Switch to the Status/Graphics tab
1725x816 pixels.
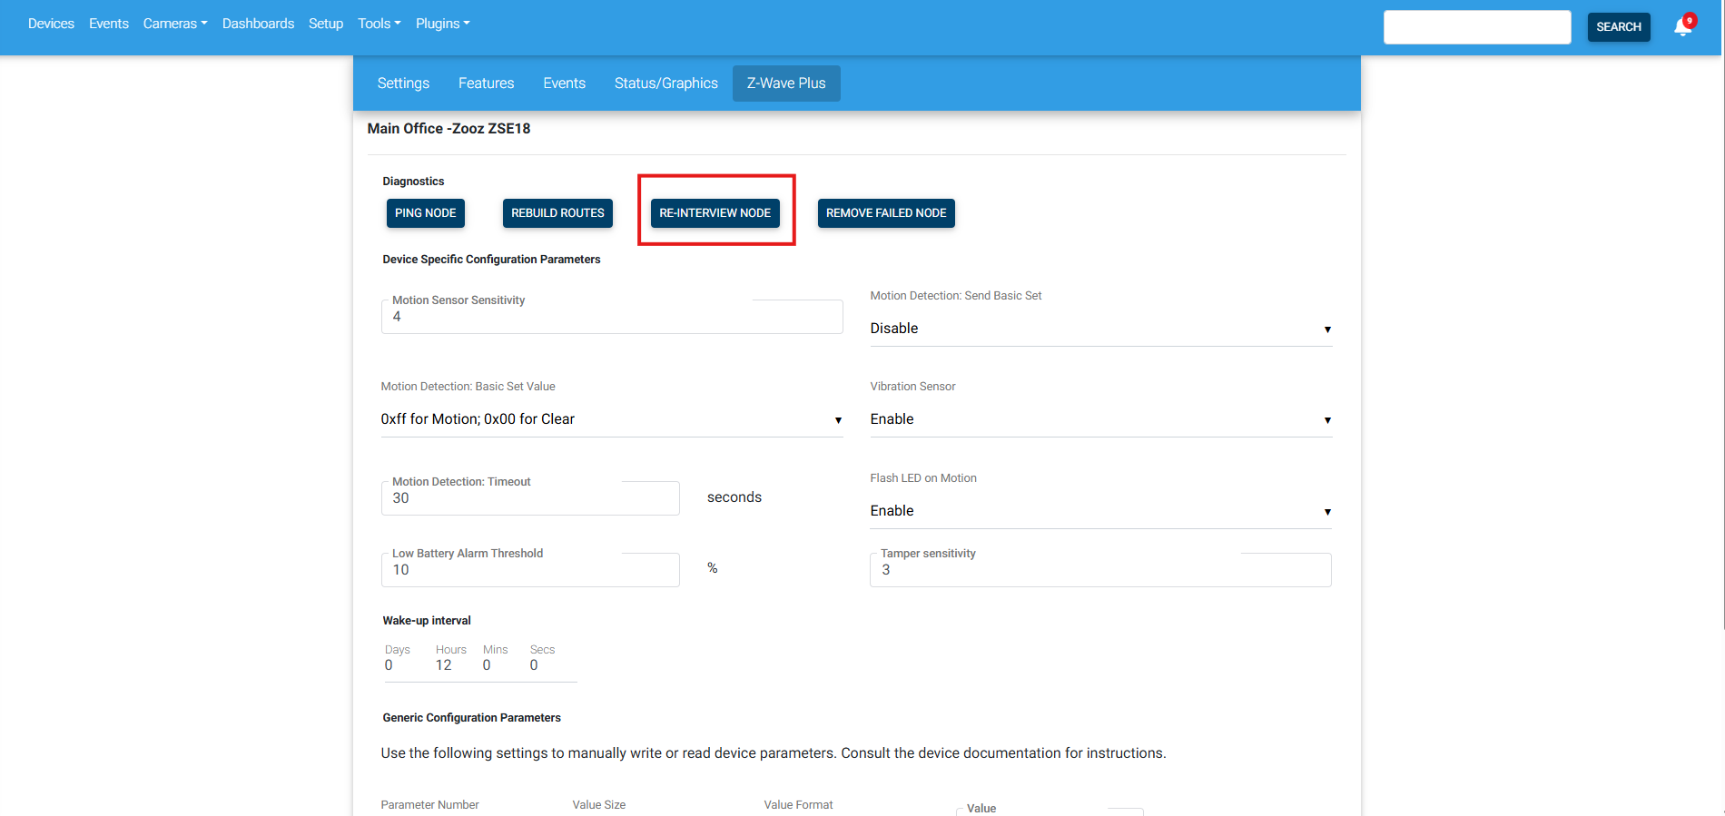(666, 84)
